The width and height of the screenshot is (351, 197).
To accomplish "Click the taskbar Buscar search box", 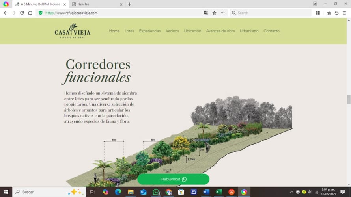I will [49, 192].
